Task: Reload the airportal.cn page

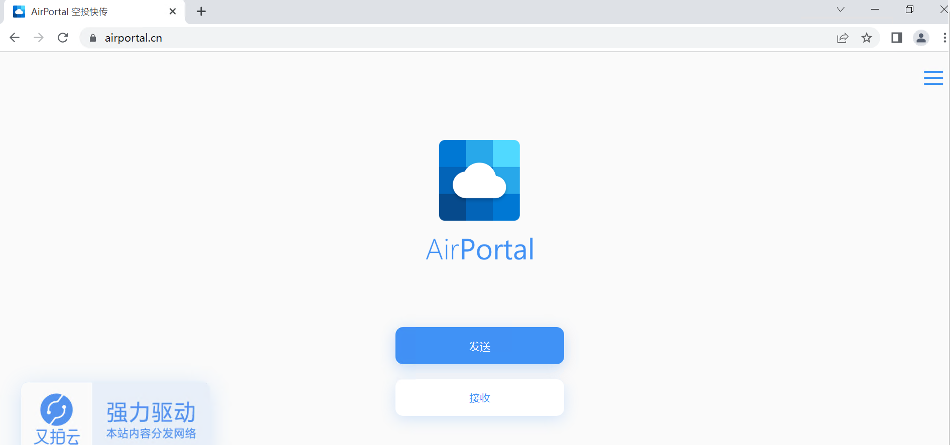Action: 63,38
